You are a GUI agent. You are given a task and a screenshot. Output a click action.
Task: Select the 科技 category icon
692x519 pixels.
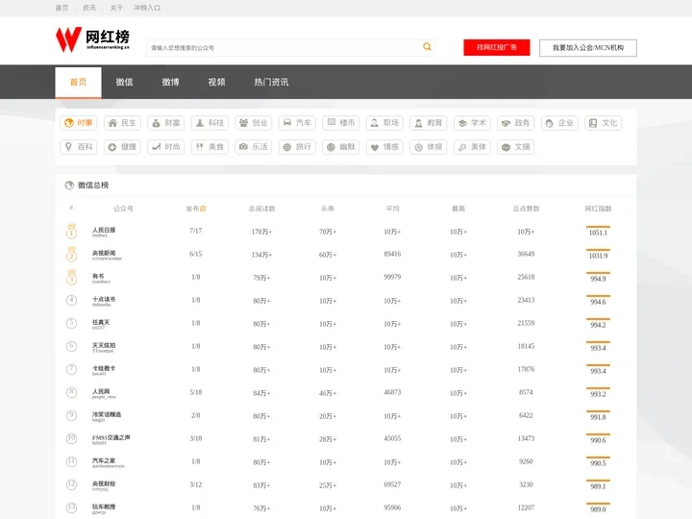tap(200, 123)
